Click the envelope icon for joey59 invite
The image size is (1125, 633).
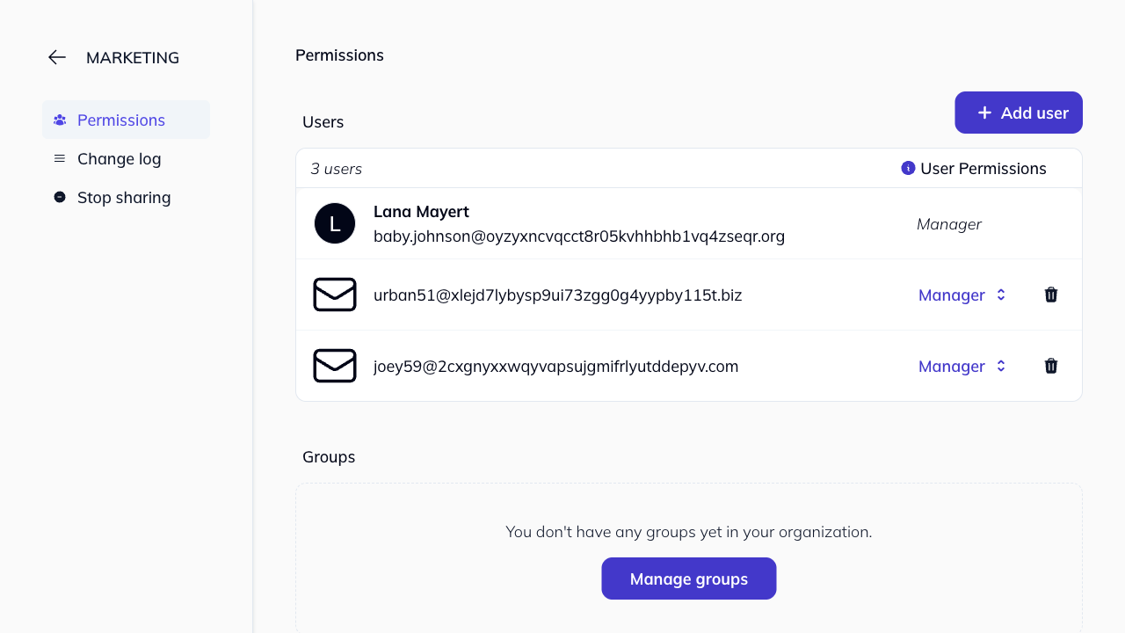[x=335, y=366]
